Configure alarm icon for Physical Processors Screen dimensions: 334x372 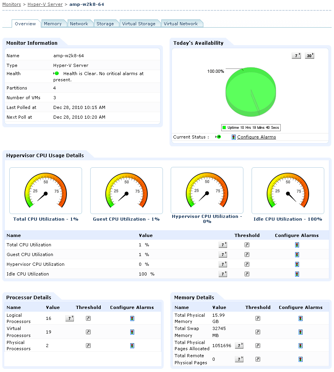coord(132,346)
